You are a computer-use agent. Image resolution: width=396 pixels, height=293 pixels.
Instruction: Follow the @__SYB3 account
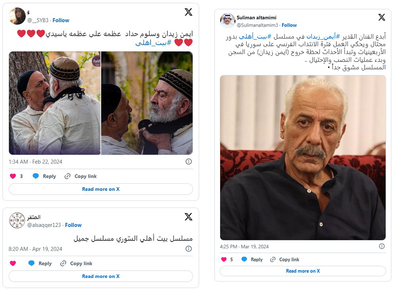[61, 21]
